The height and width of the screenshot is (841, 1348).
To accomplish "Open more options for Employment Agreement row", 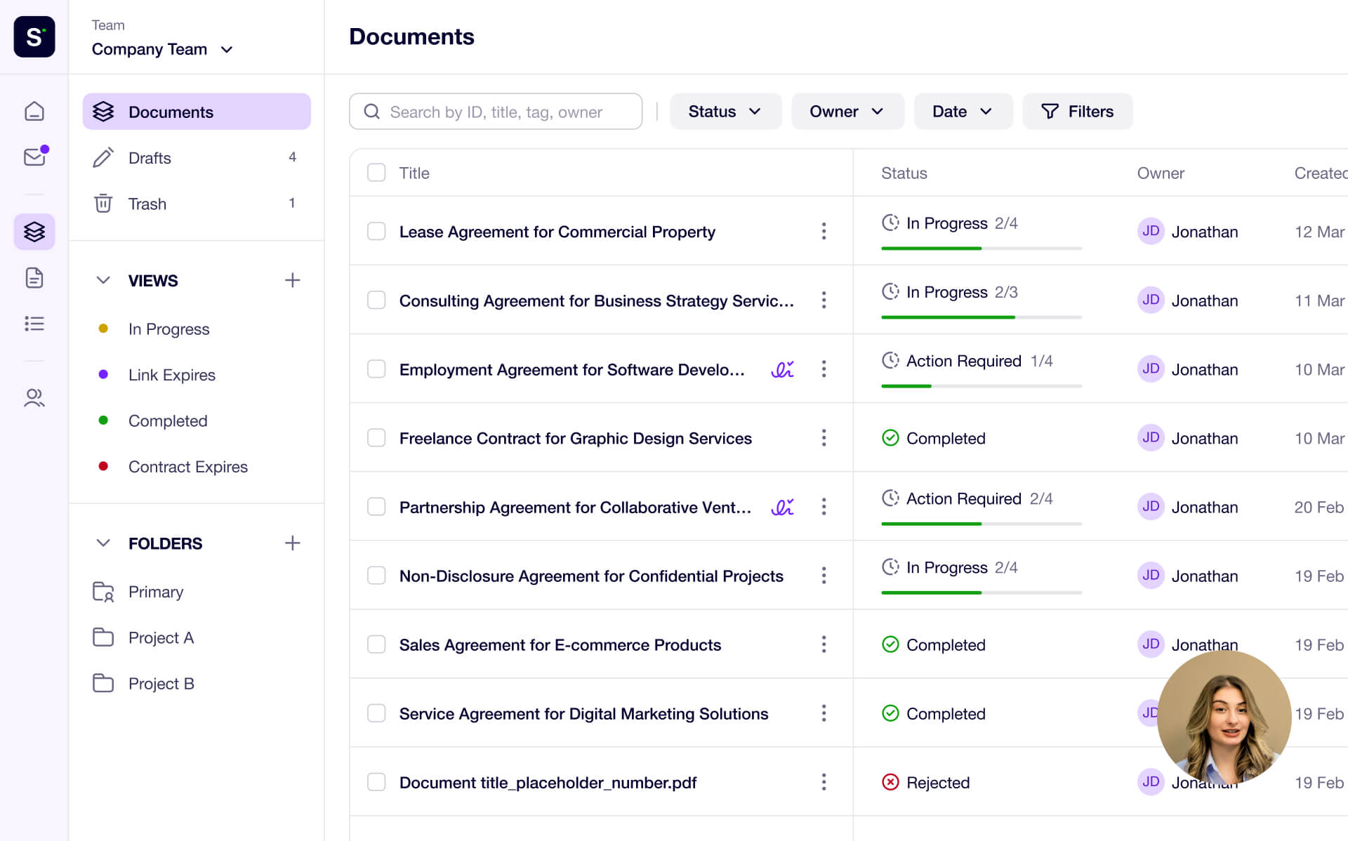I will pyautogui.click(x=824, y=369).
